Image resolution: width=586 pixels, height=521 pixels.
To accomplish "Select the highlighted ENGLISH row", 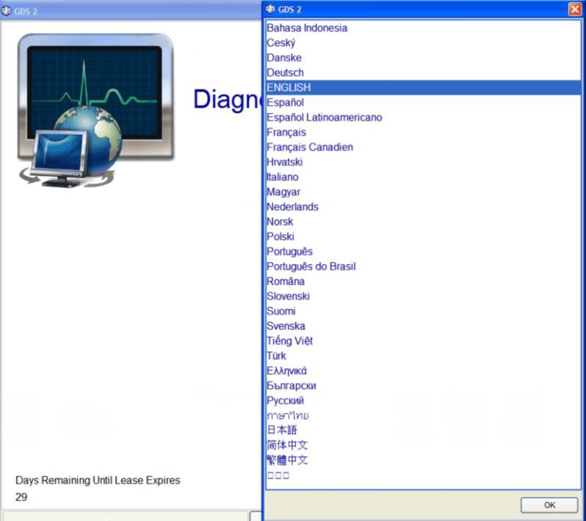I will [x=423, y=87].
